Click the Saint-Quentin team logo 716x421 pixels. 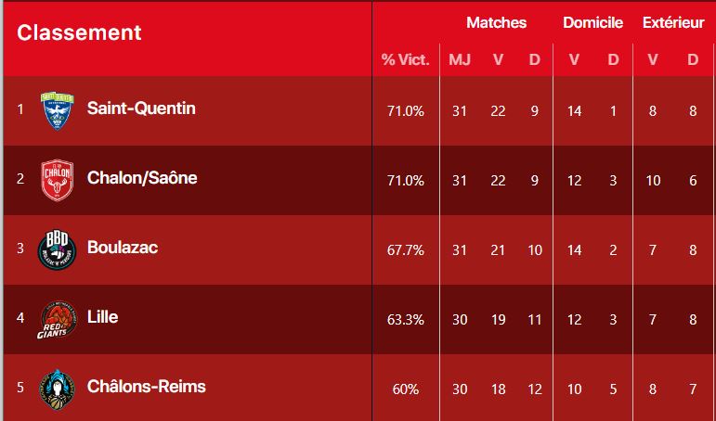[57, 111]
